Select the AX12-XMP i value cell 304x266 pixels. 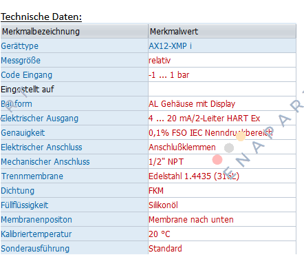click(222, 45)
